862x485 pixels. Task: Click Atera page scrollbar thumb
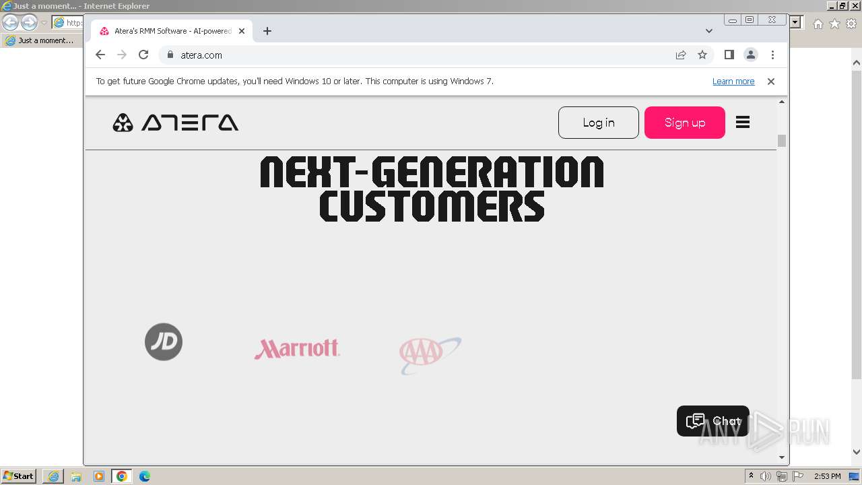[782, 141]
